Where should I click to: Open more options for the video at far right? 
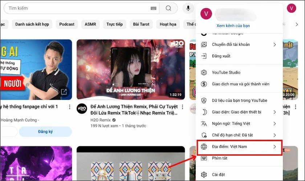click(x=296, y=107)
